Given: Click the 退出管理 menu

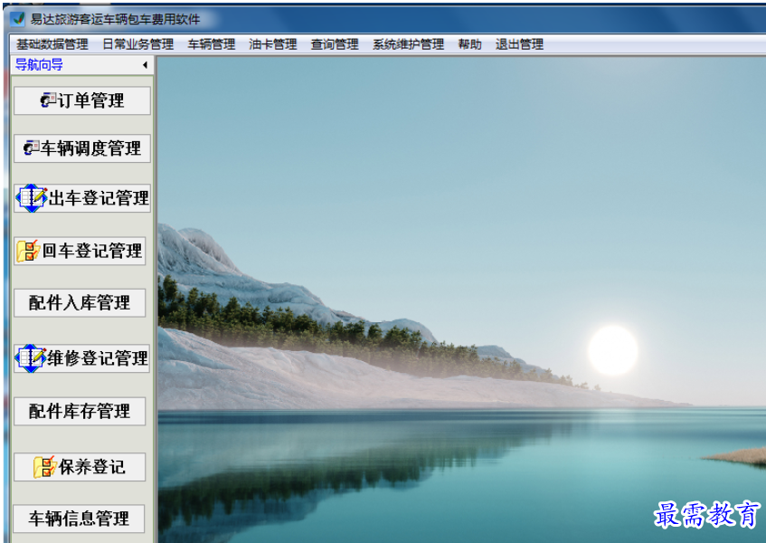Looking at the screenshot, I should click(519, 44).
